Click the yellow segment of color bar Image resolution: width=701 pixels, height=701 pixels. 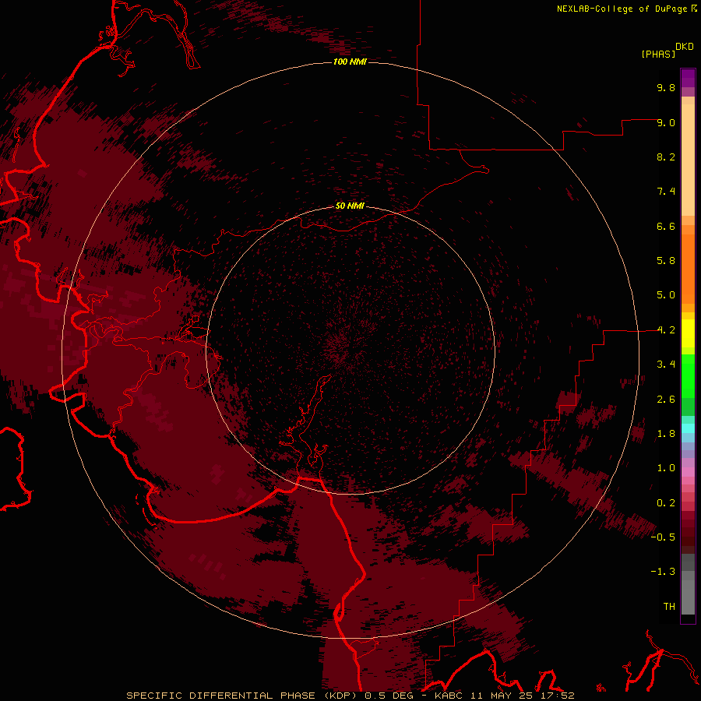pyautogui.click(x=688, y=333)
